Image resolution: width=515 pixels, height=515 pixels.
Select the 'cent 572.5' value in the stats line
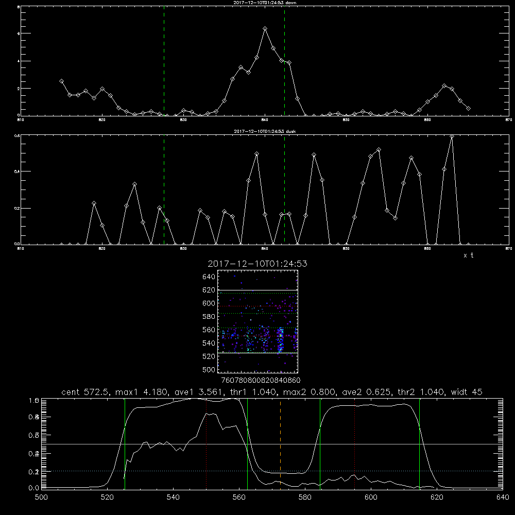click(85, 392)
